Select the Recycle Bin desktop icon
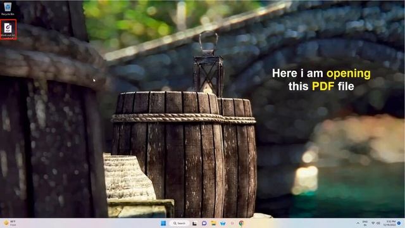The height and width of the screenshot is (228, 405). 8,8
